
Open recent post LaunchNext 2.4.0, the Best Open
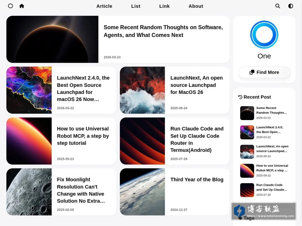[270, 130]
